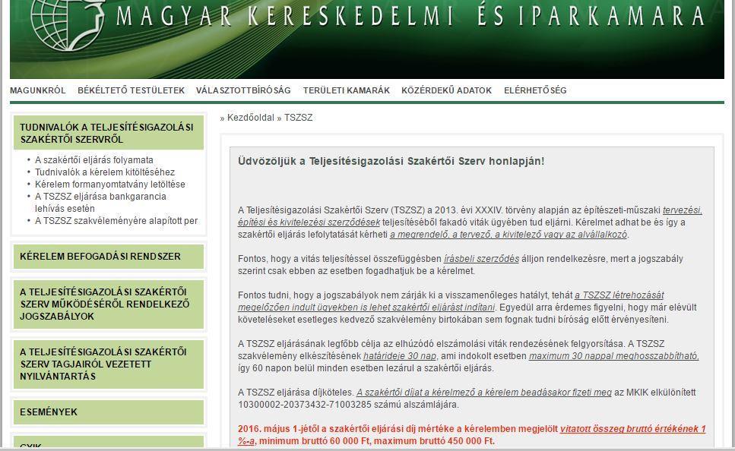The height and width of the screenshot is (451, 735).
Task: Click underlined 'írásbeli szerződés' text
Action: click(481, 258)
